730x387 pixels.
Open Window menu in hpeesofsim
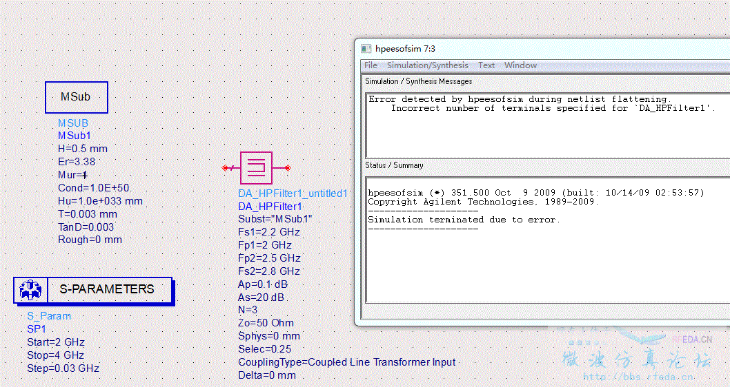tap(520, 65)
